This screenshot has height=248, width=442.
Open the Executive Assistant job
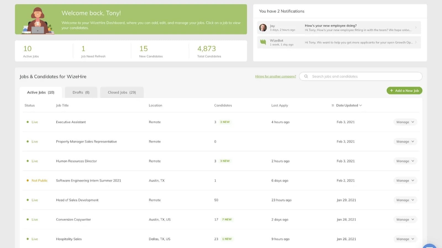[x=71, y=122]
